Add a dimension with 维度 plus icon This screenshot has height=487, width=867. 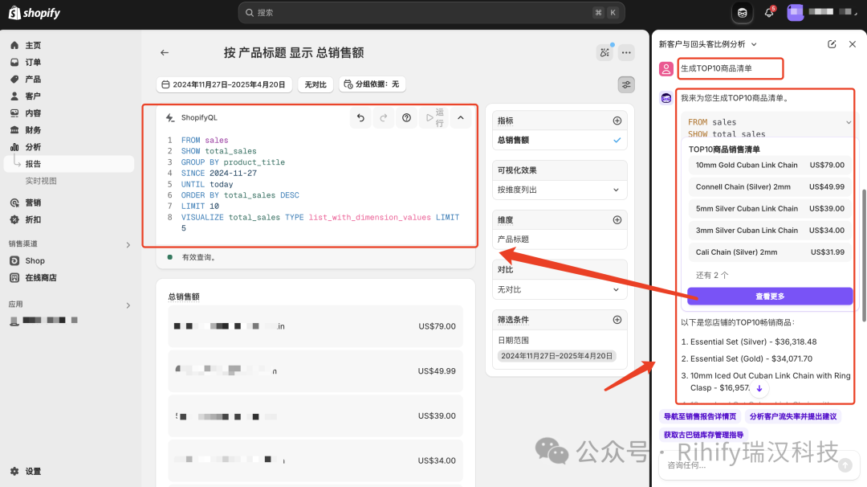tap(617, 220)
